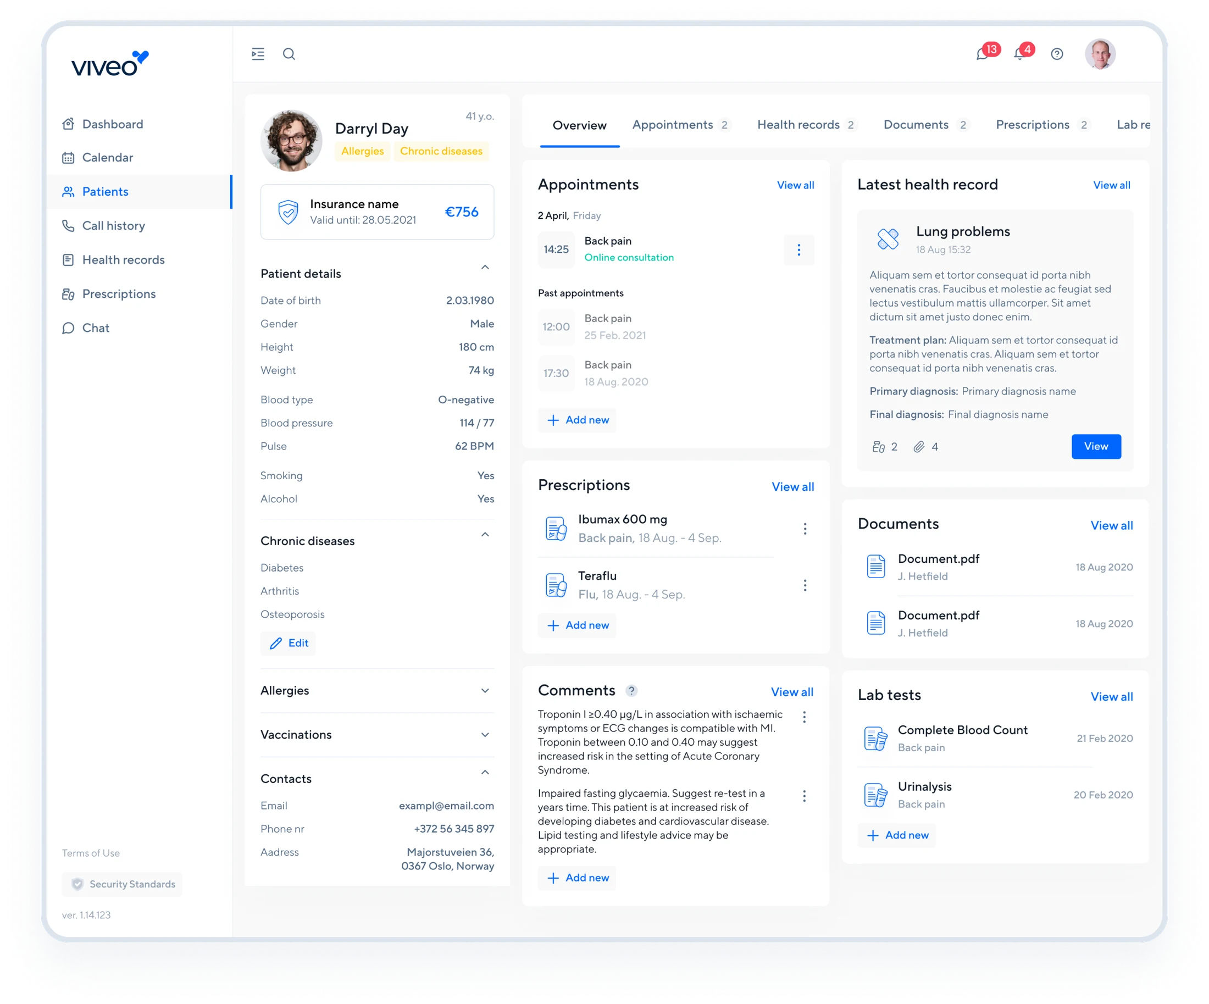Click the Lung problems bandage icon
The image size is (1209, 1004).
tap(888, 239)
